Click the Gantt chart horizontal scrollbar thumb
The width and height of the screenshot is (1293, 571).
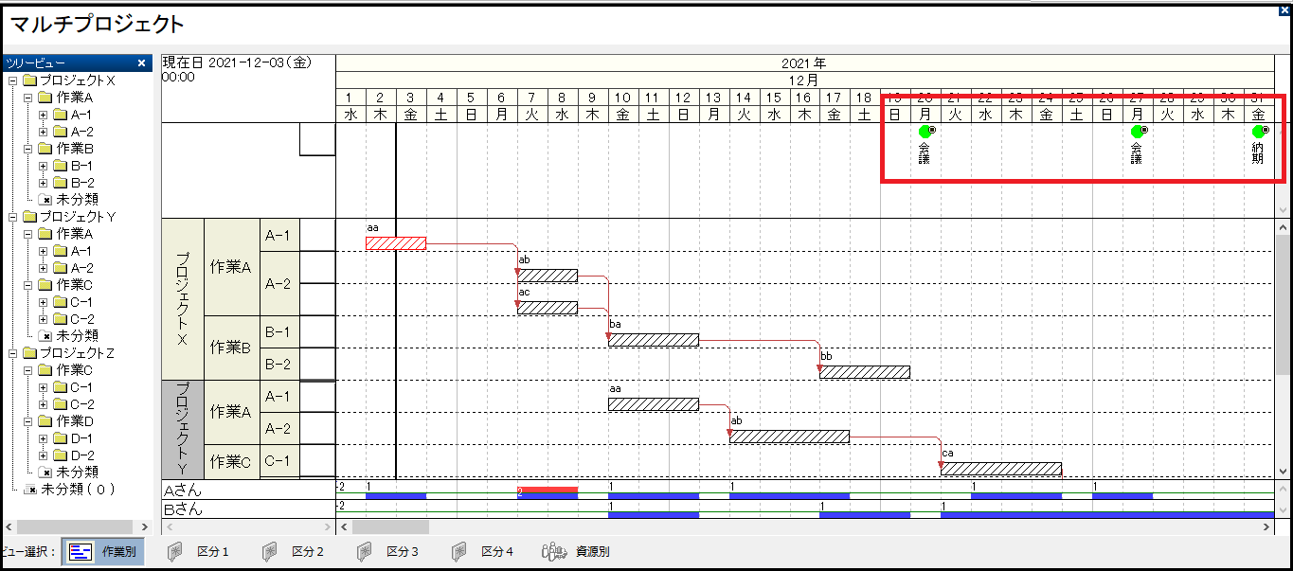coord(390,526)
